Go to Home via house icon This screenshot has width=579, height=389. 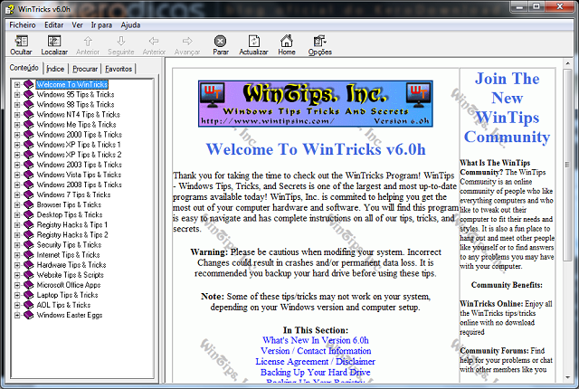click(287, 42)
